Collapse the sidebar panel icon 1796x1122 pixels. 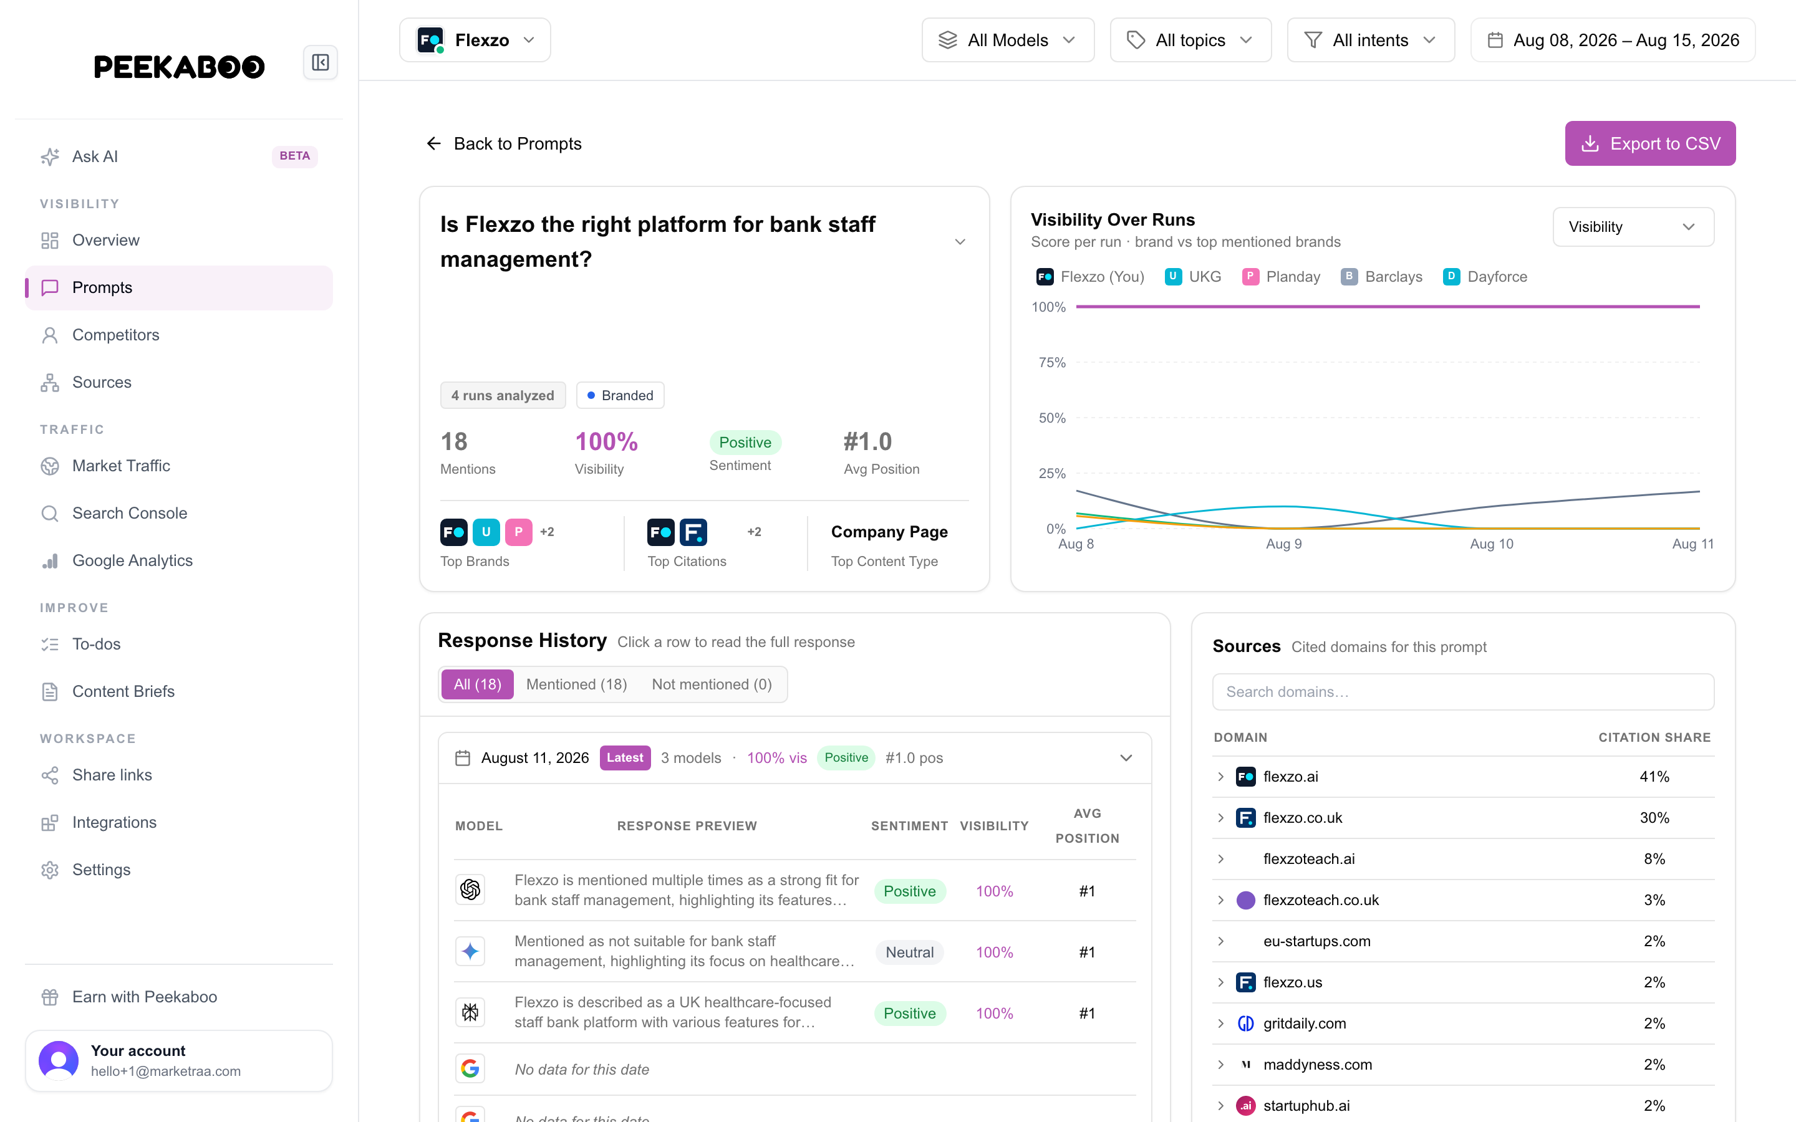[x=320, y=62]
